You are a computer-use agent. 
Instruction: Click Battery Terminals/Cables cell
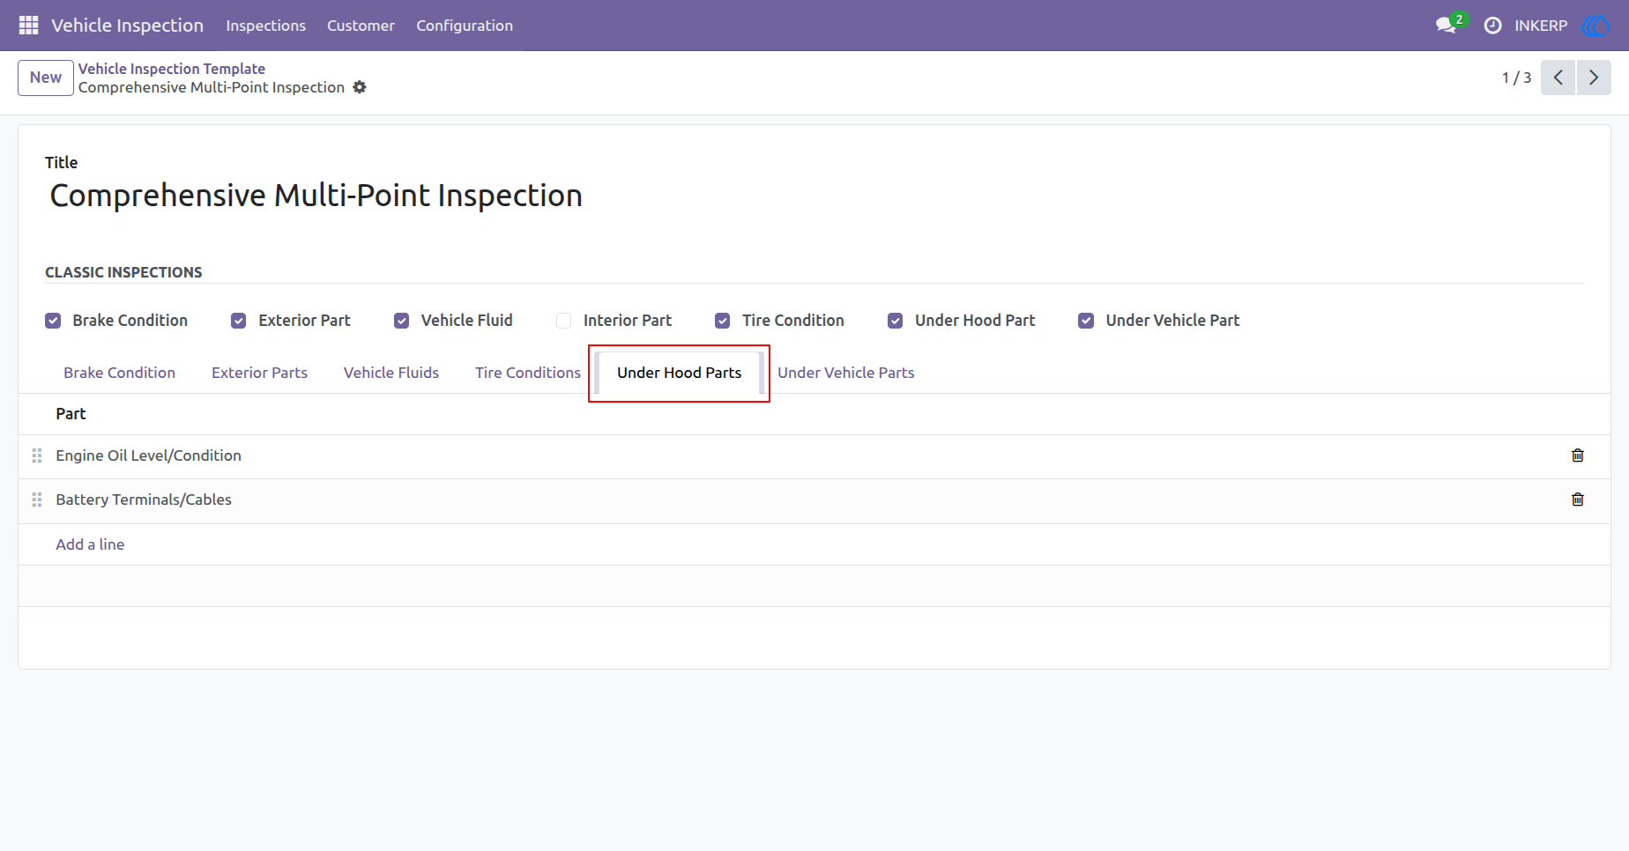[x=144, y=499]
